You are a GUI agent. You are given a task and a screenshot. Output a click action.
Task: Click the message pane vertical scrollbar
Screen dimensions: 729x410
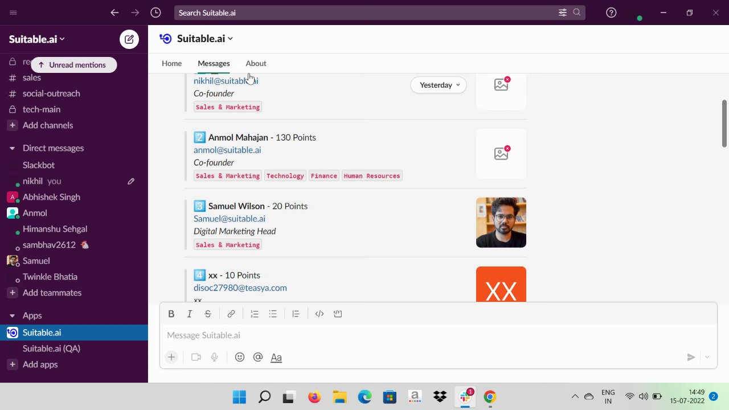[x=724, y=124]
